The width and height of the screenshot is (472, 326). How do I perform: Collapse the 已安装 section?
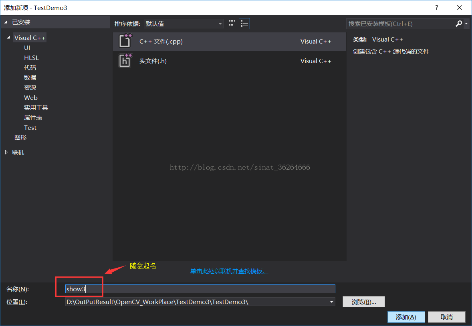pyautogui.click(x=6, y=22)
